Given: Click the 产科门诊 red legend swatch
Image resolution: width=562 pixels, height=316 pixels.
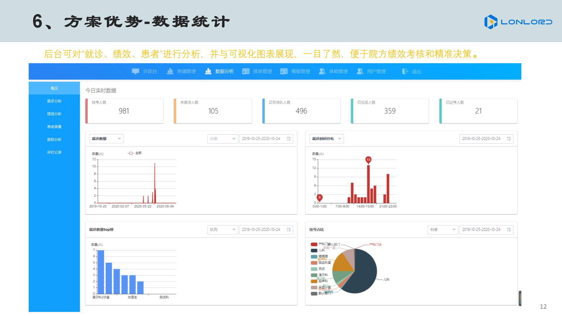Looking at the screenshot, I should [314, 244].
